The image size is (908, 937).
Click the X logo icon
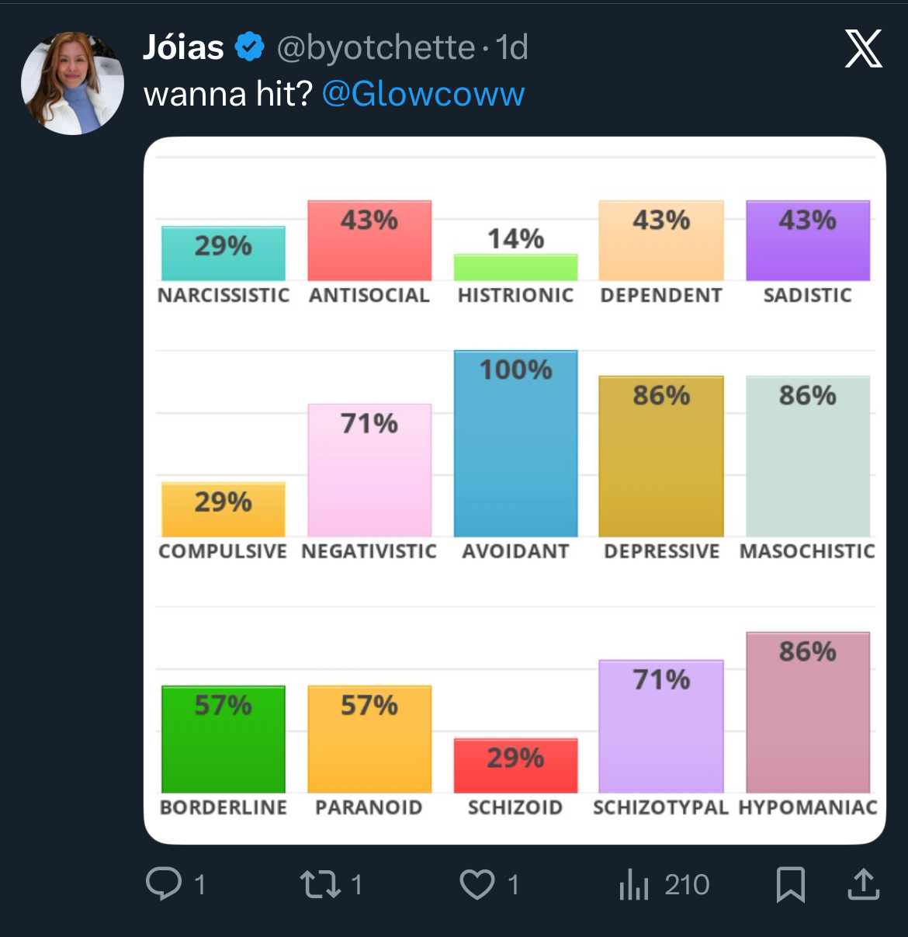tap(863, 49)
